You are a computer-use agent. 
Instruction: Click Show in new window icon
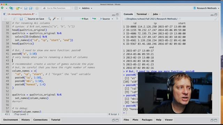(x=15, y=19)
